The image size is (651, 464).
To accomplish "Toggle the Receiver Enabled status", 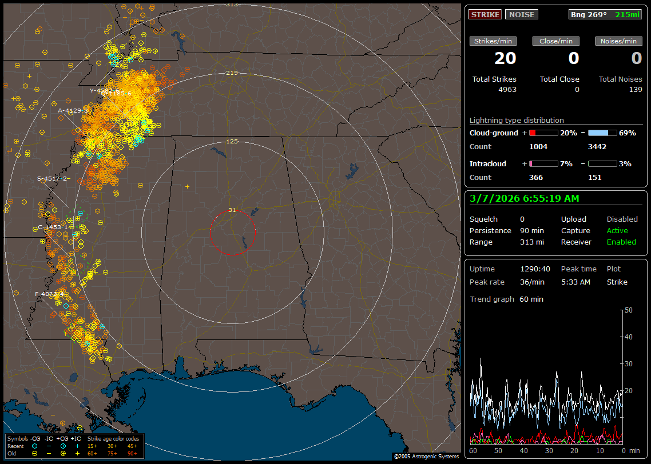I will [621, 242].
